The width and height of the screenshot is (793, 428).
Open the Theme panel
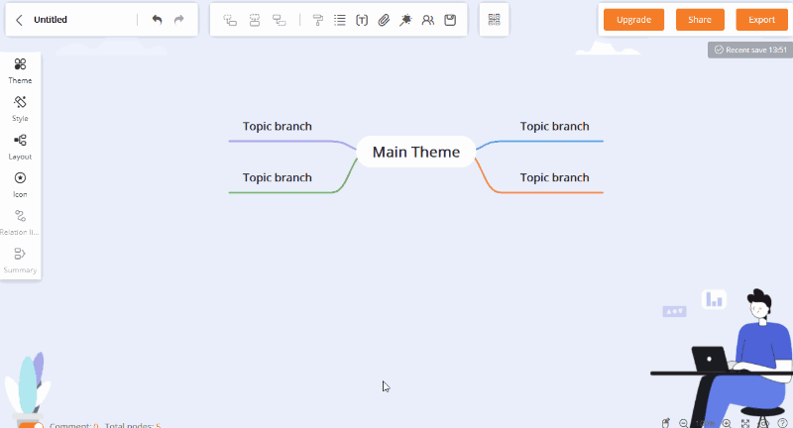click(x=20, y=70)
